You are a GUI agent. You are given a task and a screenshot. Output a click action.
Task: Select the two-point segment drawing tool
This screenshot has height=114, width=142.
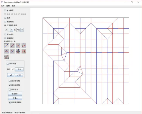tap(7, 45)
